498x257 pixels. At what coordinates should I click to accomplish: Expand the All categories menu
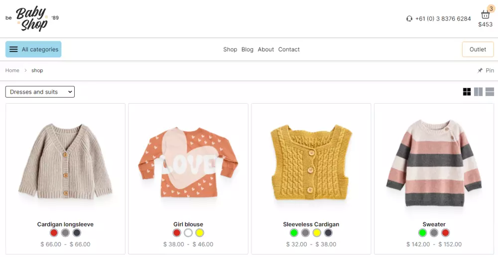pyautogui.click(x=33, y=49)
